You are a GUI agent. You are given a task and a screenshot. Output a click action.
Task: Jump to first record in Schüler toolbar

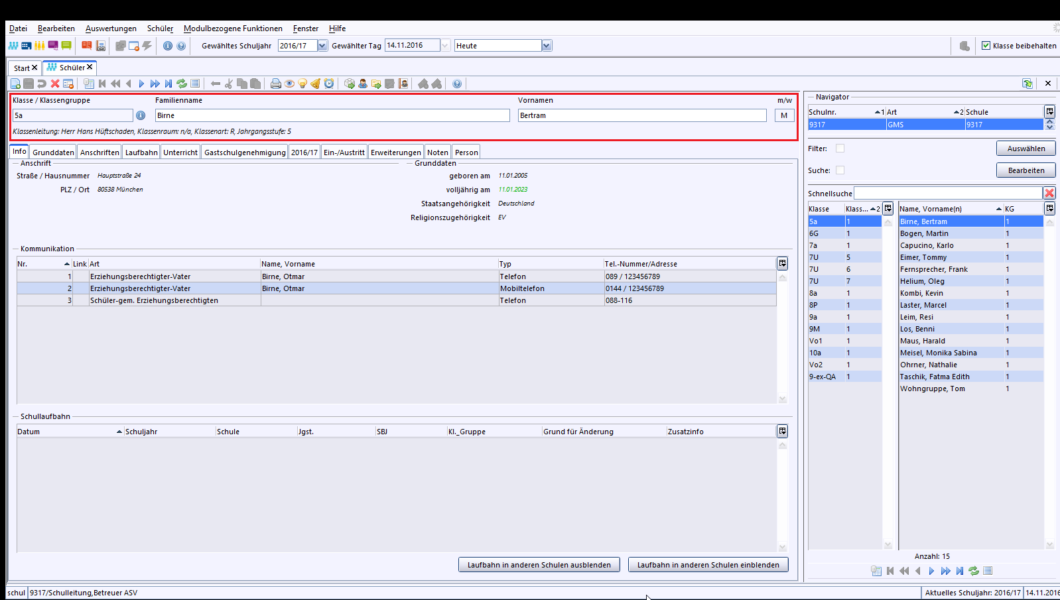pos(102,84)
